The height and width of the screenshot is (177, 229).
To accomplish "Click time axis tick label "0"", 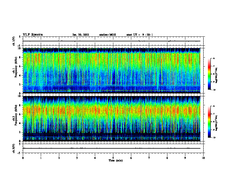I will click(23, 158).
